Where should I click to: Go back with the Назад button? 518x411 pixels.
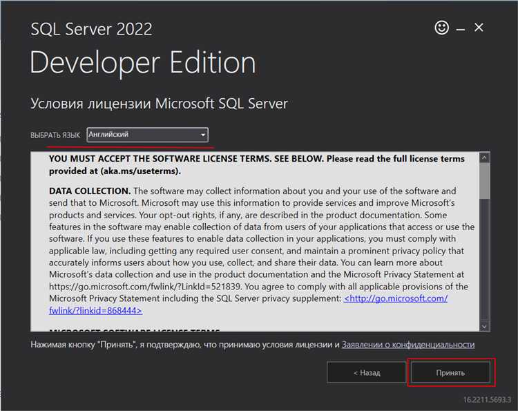367,373
